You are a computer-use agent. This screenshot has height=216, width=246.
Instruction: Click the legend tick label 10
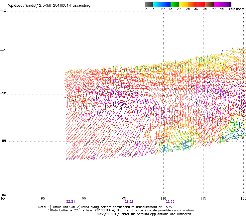(163, 9)
